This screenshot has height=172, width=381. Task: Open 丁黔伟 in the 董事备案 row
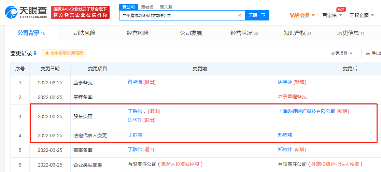coord(135,150)
